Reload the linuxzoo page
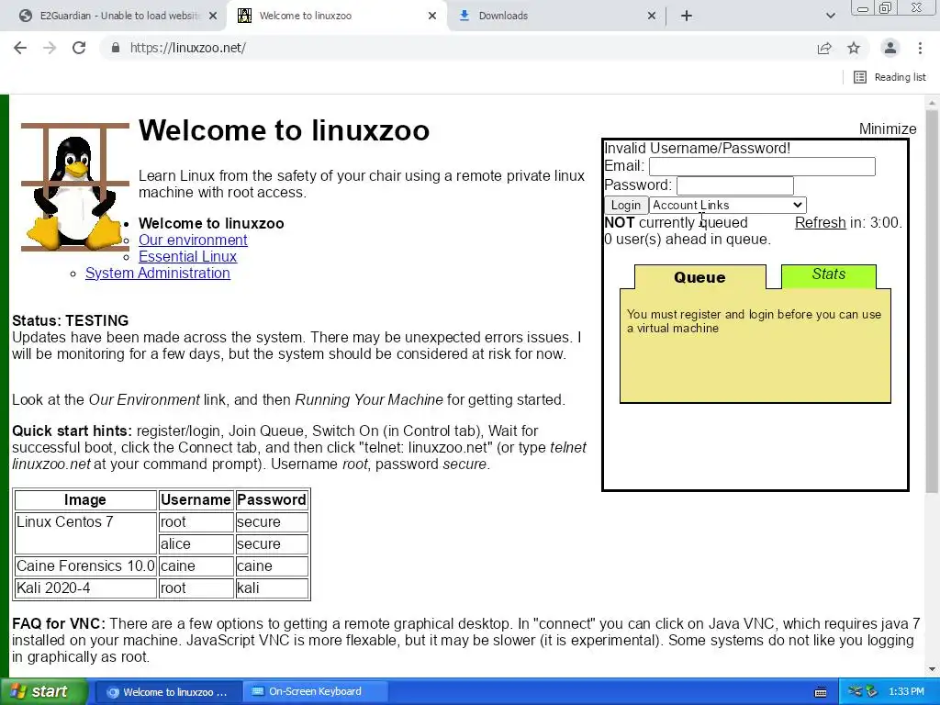This screenshot has width=940, height=705. [x=79, y=48]
